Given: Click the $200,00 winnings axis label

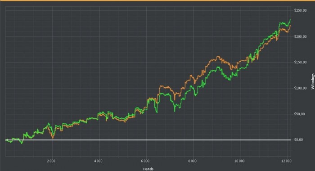Looking at the screenshot, I should pyautogui.click(x=300, y=36).
